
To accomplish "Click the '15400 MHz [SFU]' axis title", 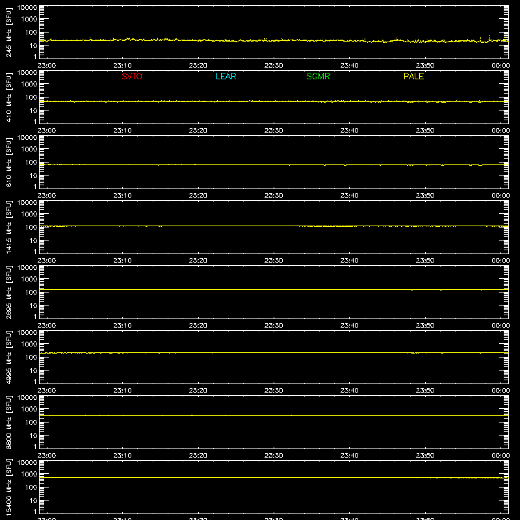I will [9, 487].
